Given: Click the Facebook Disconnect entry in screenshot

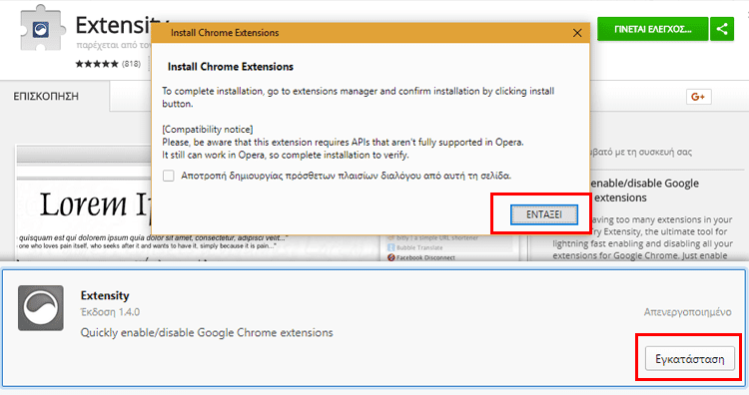Looking at the screenshot, I should pyautogui.click(x=421, y=257).
